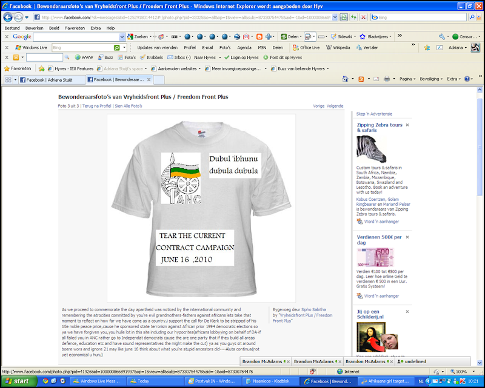Screen dimensions: 485x388
Task: Click the Gmail envelope icon in Google toolbar
Action: [x=246, y=37]
